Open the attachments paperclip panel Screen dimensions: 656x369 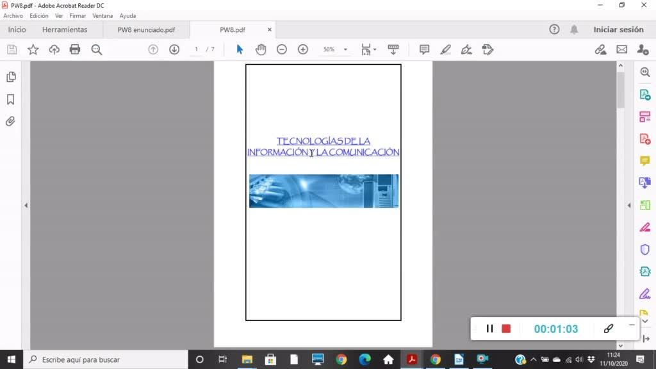[x=10, y=121]
